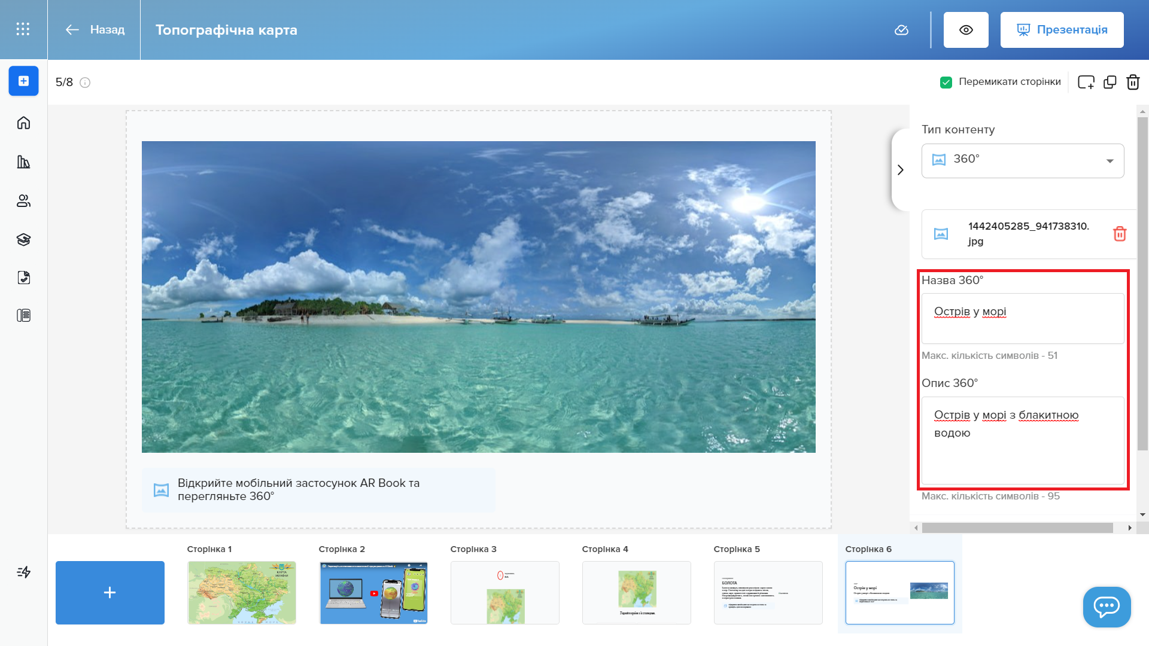Click the Макс. кількість символів - 95 text
1149x646 pixels.
990,496
